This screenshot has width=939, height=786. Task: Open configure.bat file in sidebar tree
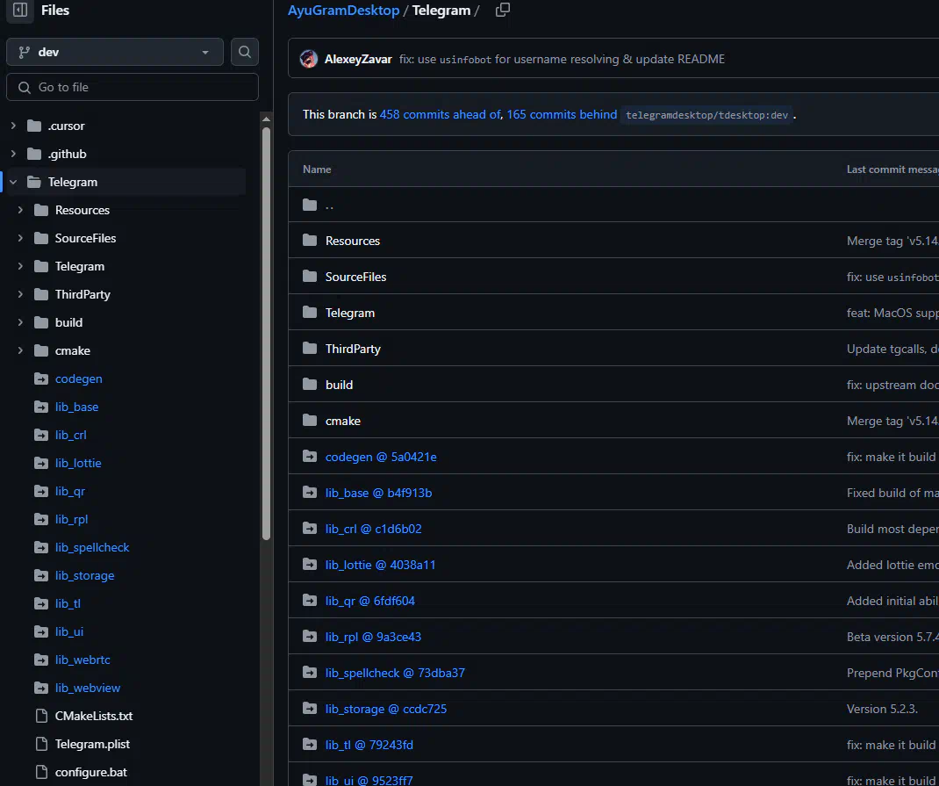(91, 772)
